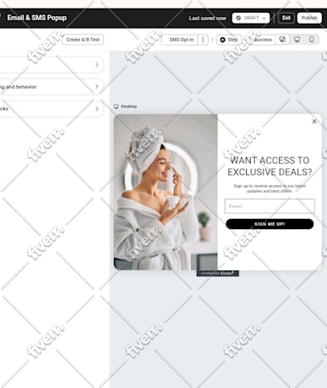Screen dimensions: 327x388
Task: Click the Desktop preview label
Action: tap(125, 107)
